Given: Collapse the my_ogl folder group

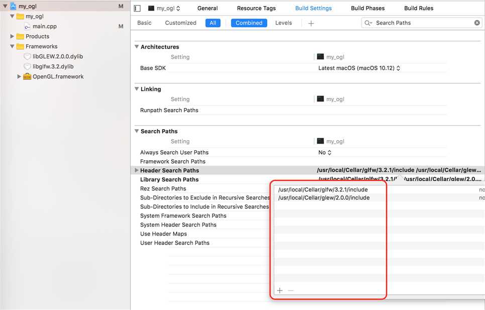Looking at the screenshot, I should coord(12,16).
